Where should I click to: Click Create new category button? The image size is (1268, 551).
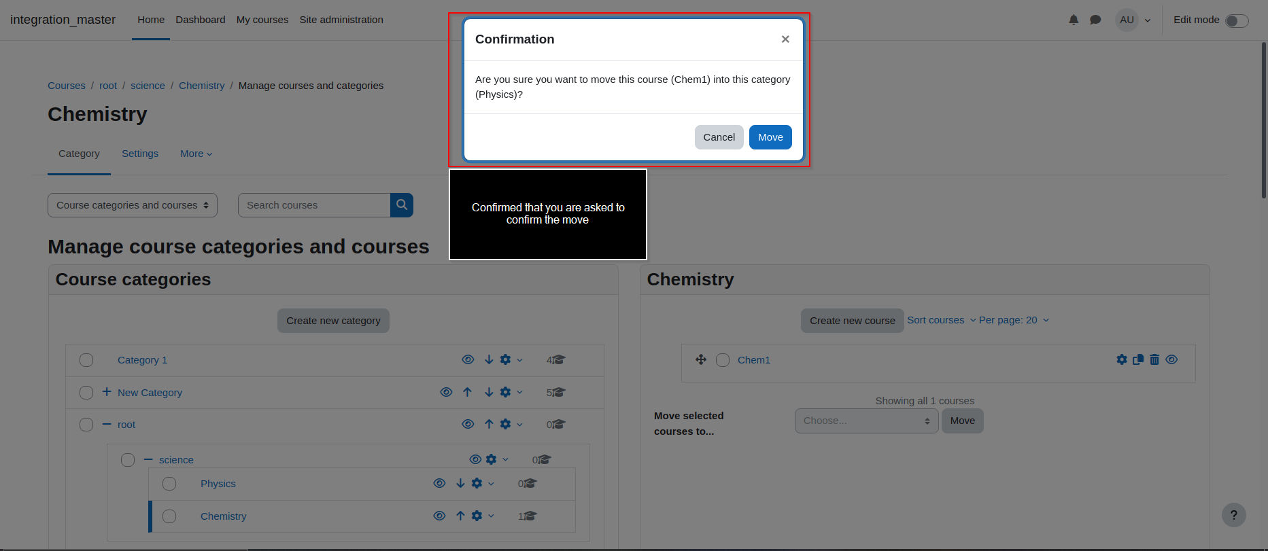point(333,321)
